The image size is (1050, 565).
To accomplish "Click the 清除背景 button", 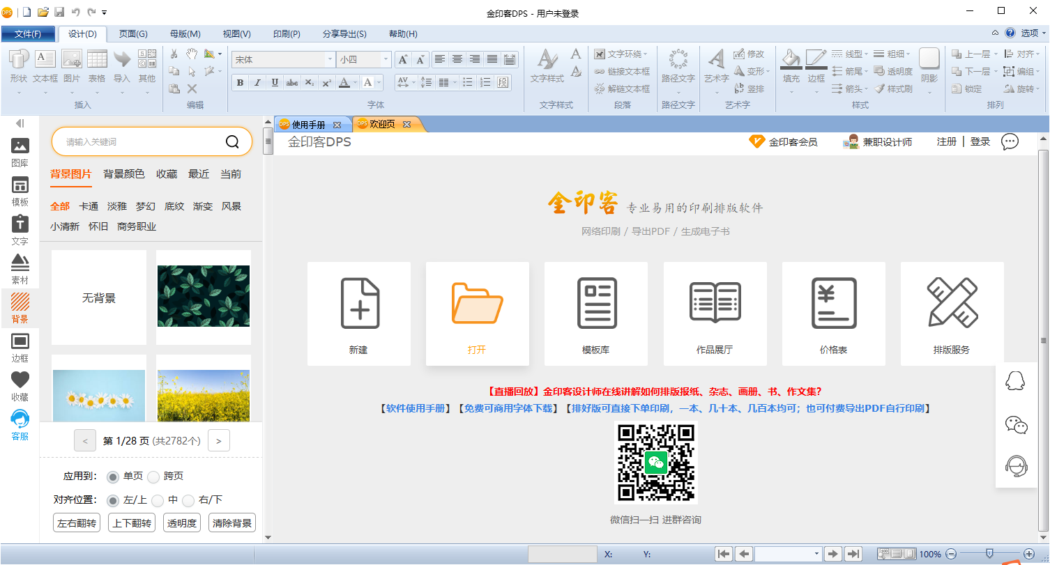I will (x=231, y=523).
